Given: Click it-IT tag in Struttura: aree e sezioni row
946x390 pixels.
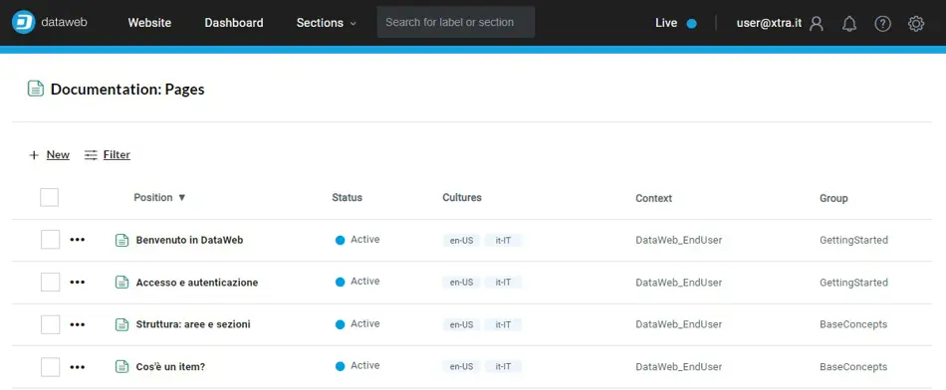Looking at the screenshot, I should 503,325.
